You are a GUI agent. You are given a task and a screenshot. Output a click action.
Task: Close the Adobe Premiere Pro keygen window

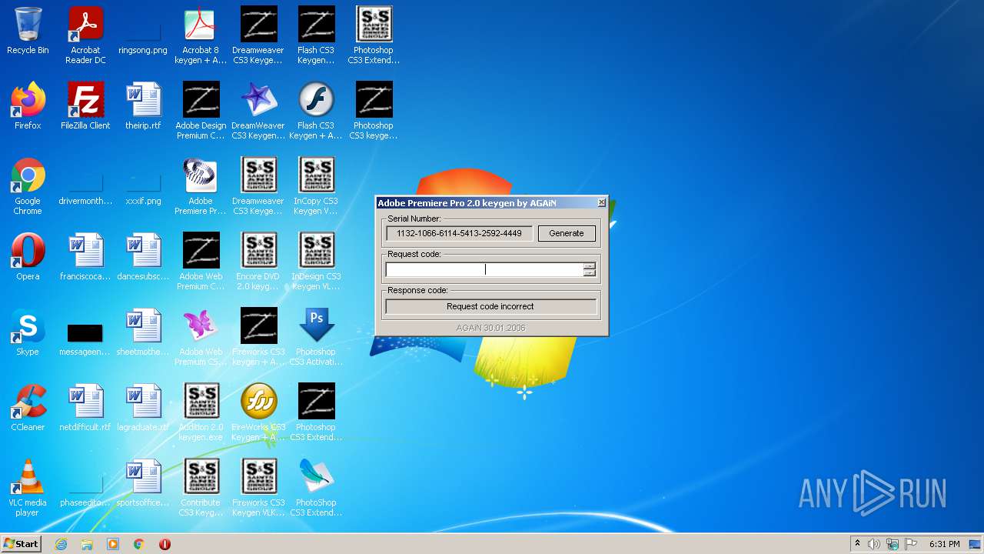click(601, 202)
